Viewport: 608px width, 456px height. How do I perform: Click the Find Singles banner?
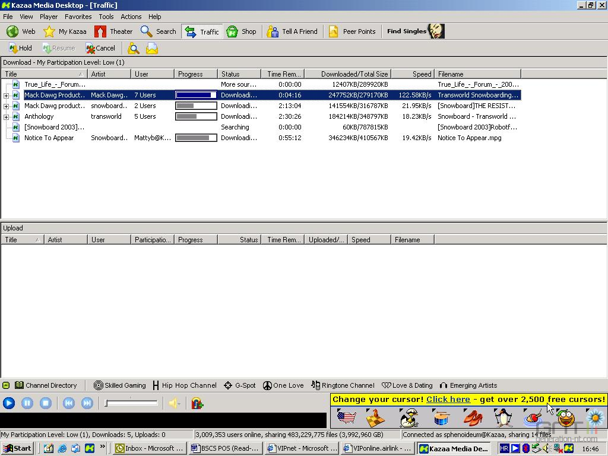click(415, 31)
